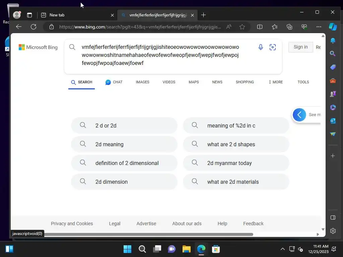Open the sidebar Tools briefcase icon

click(333, 81)
